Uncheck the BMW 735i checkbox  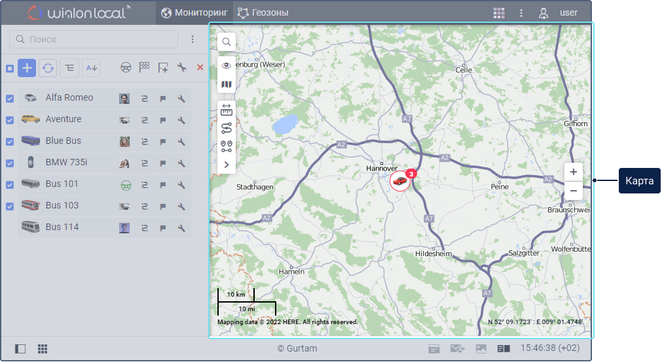pos(10,163)
